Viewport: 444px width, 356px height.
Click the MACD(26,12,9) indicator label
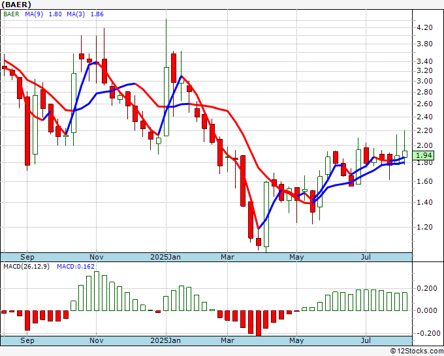[26, 267]
